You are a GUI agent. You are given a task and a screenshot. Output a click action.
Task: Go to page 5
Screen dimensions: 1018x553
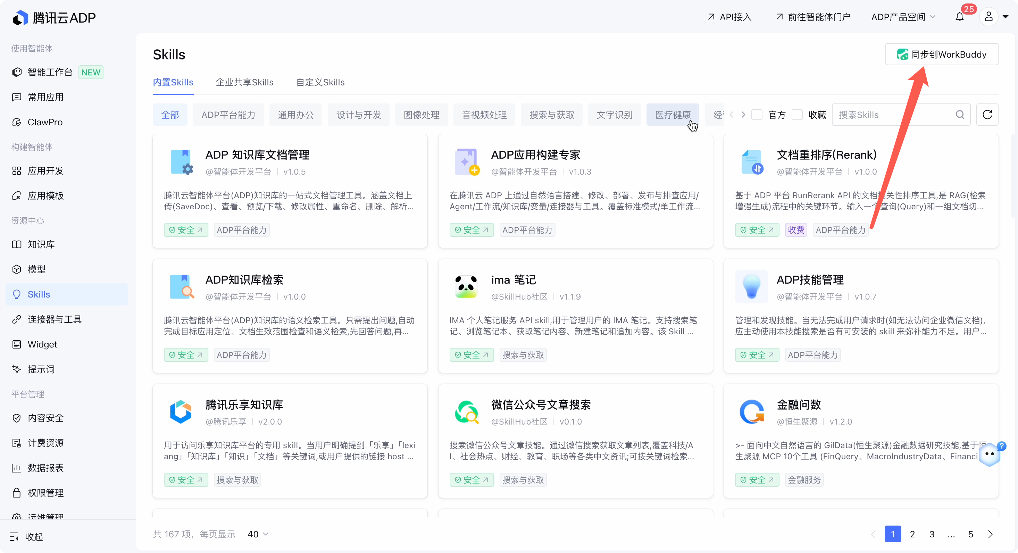[970, 534]
